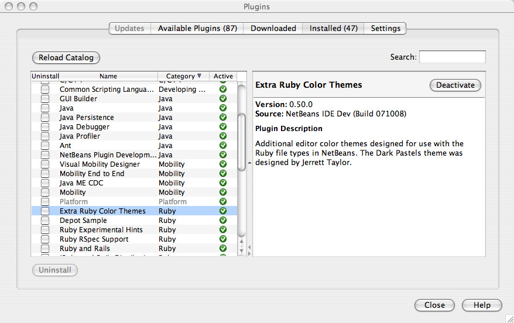This screenshot has height=323, width=514.
Task: Click the Reload Catalog button
Action: click(x=66, y=58)
